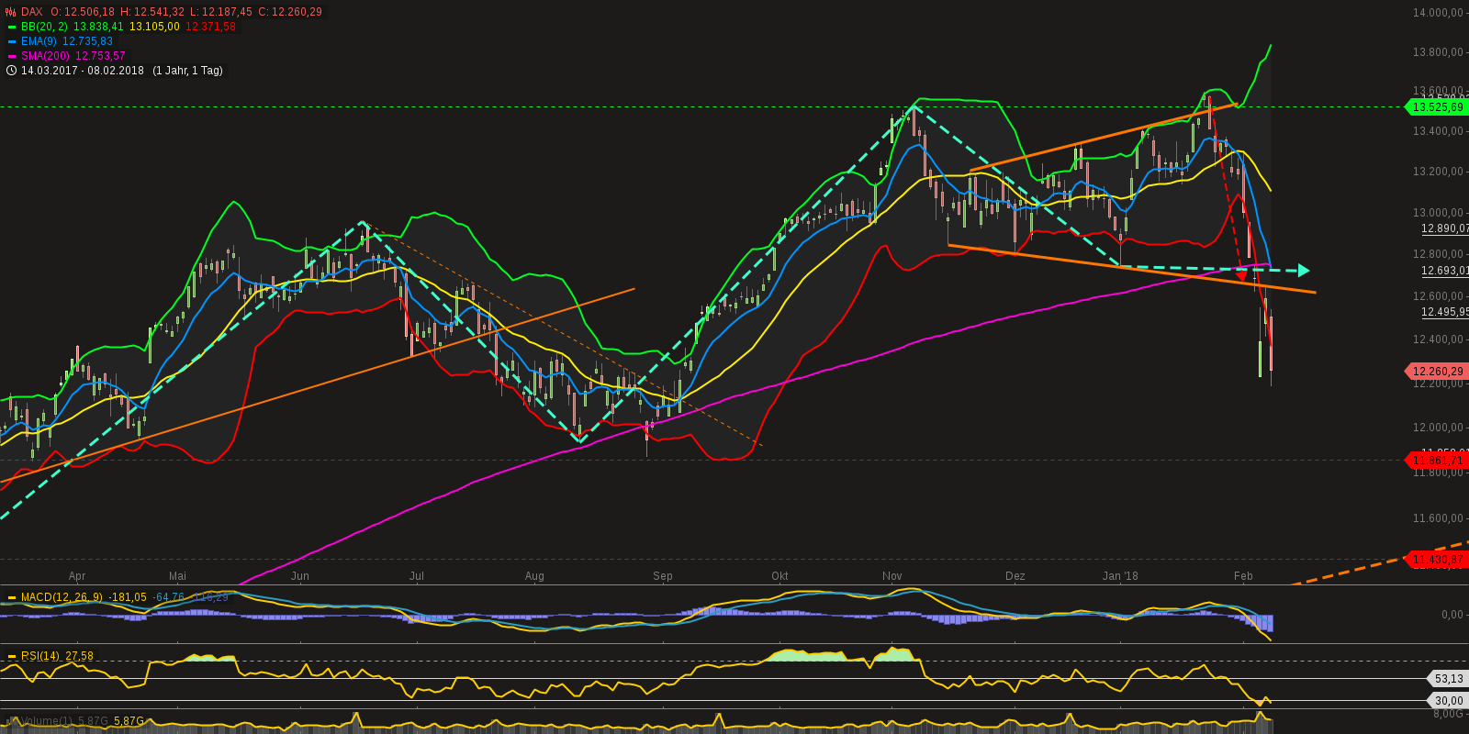Click the Jul month label on time axis
Image resolution: width=1469 pixels, height=734 pixels.
coord(417,576)
